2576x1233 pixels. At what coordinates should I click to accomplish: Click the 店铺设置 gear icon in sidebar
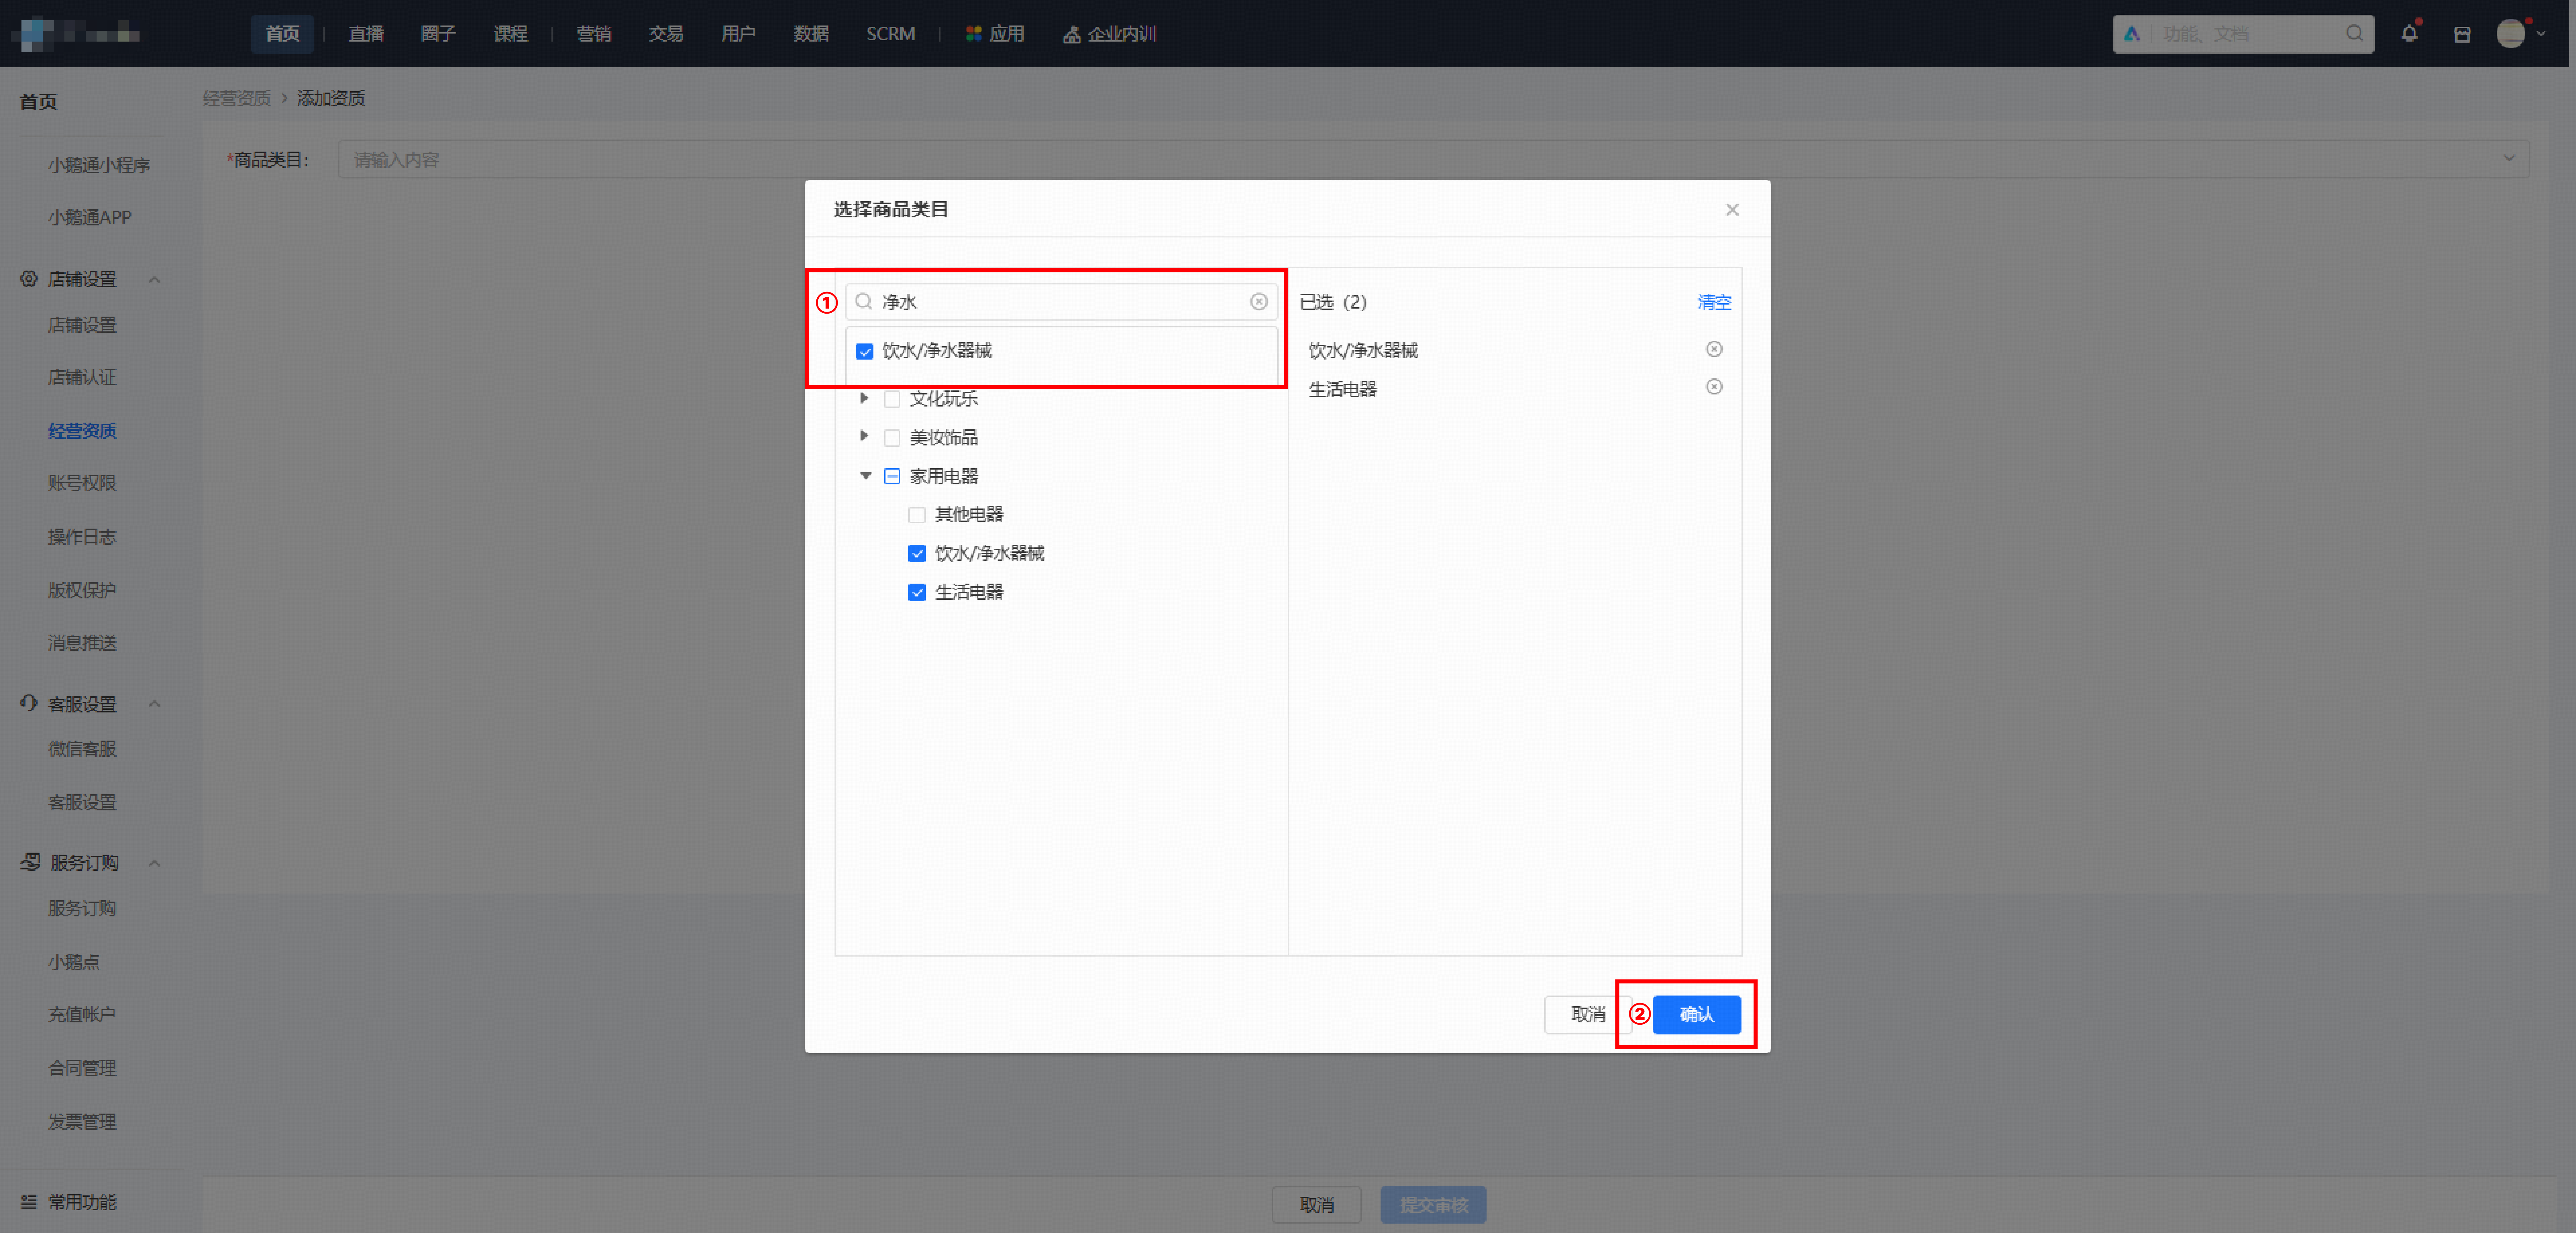[29, 279]
